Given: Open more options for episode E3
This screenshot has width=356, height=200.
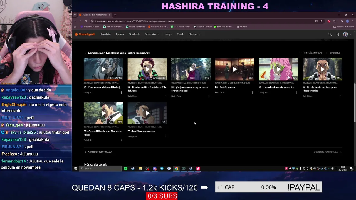Looking at the screenshot, I should pos(209,96).
